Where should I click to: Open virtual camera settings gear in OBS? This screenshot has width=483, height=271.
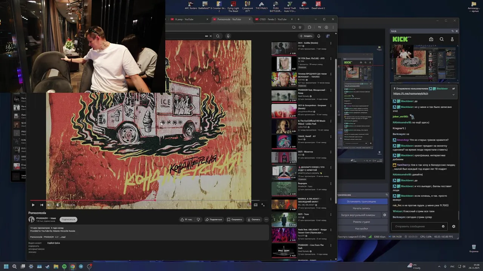point(385,215)
